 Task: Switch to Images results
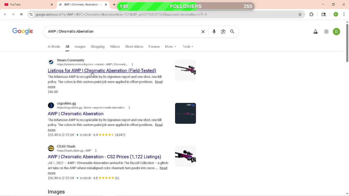coord(80,47)
